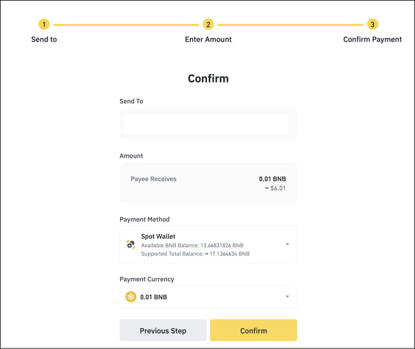Switch to the "Enter Amount" step label

[x=208, y=39]
